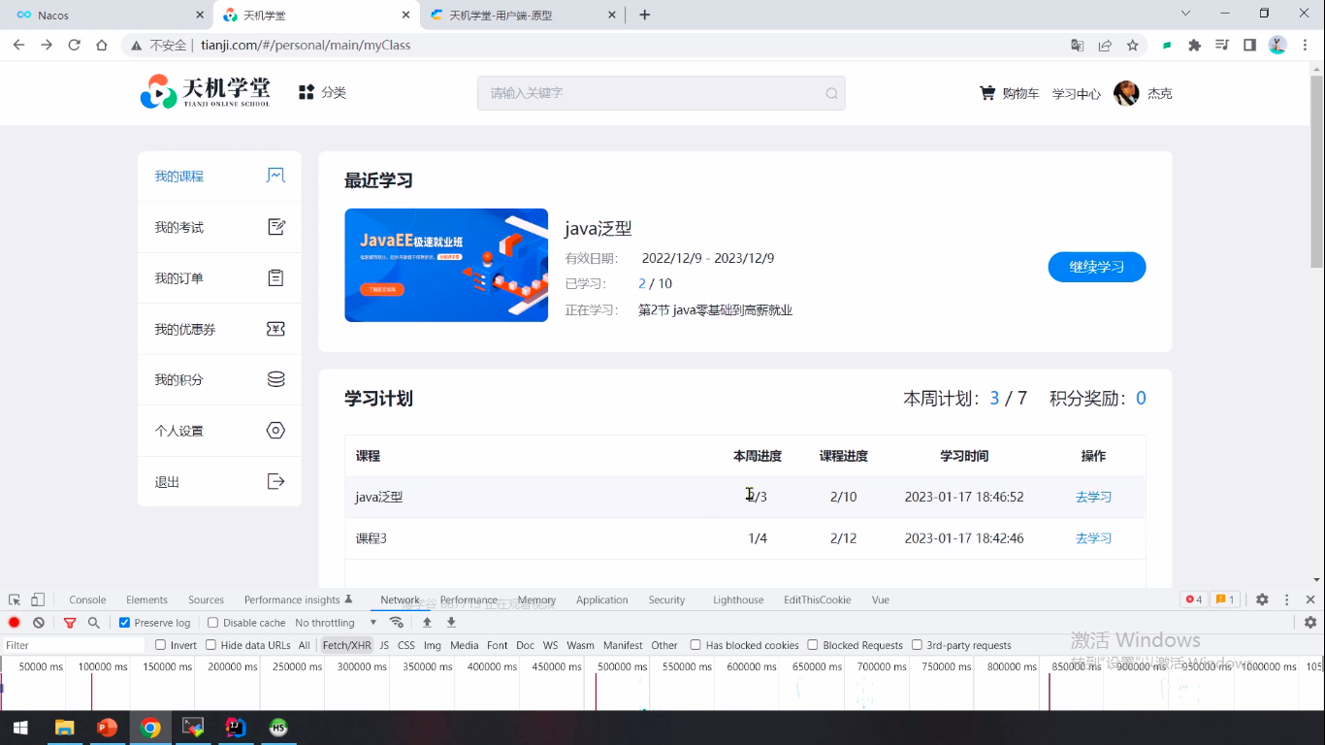Open the Windows Start menu
This screenshot has height=745, width=1325.
click(x=20, y=728)
